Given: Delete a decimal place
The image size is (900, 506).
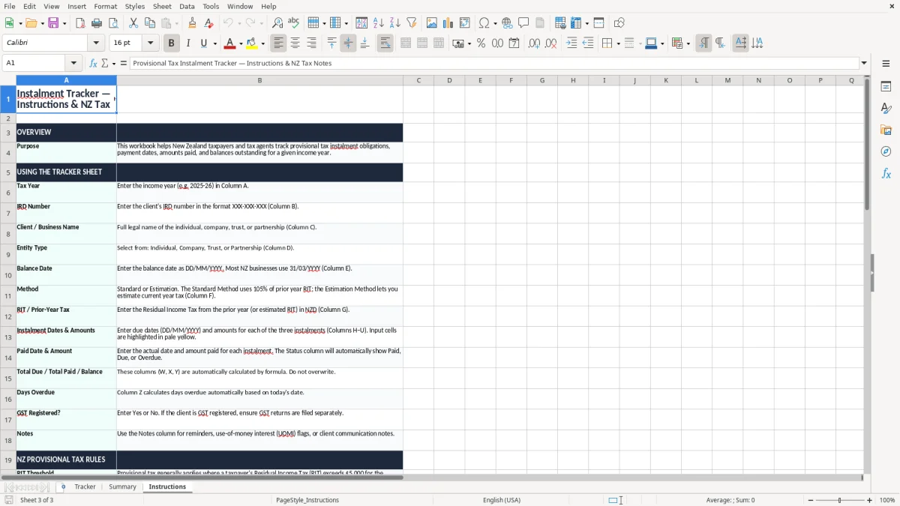Looking at the screenshot, I should pyautogui.click(x=550, y=43).
